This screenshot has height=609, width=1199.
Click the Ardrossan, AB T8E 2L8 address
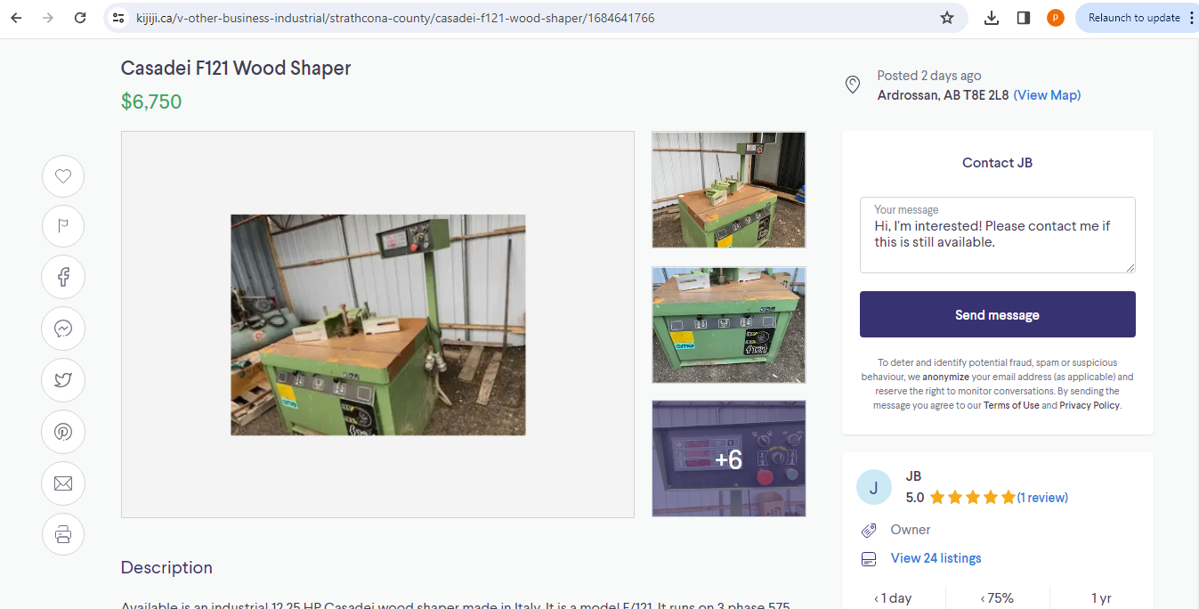[944, 95]
